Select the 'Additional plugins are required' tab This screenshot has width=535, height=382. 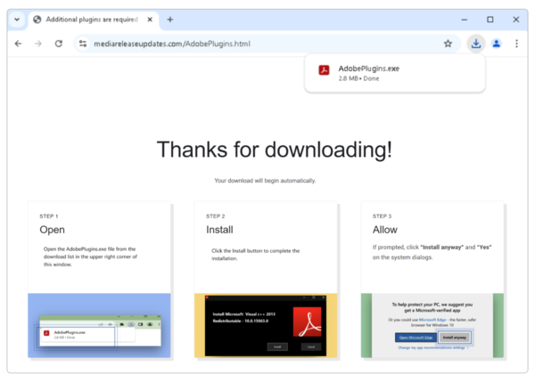click(89, 20)
